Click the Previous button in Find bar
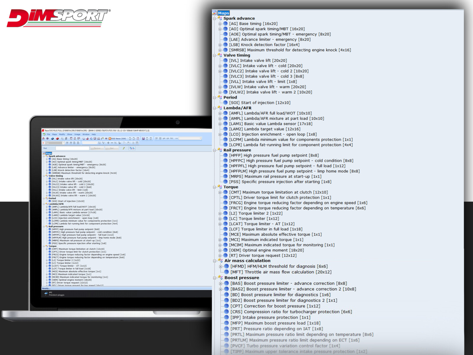This screenshot has height=355, width=473. (97, 148)
